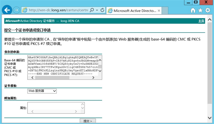Click the 提交一个证书申请或续订申请 heading
Viewport: 214px width, 124px height.
click(x=27, y=30)
